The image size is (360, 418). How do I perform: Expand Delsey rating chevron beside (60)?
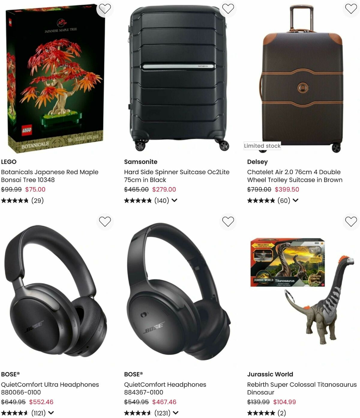(x=295, y=200)
